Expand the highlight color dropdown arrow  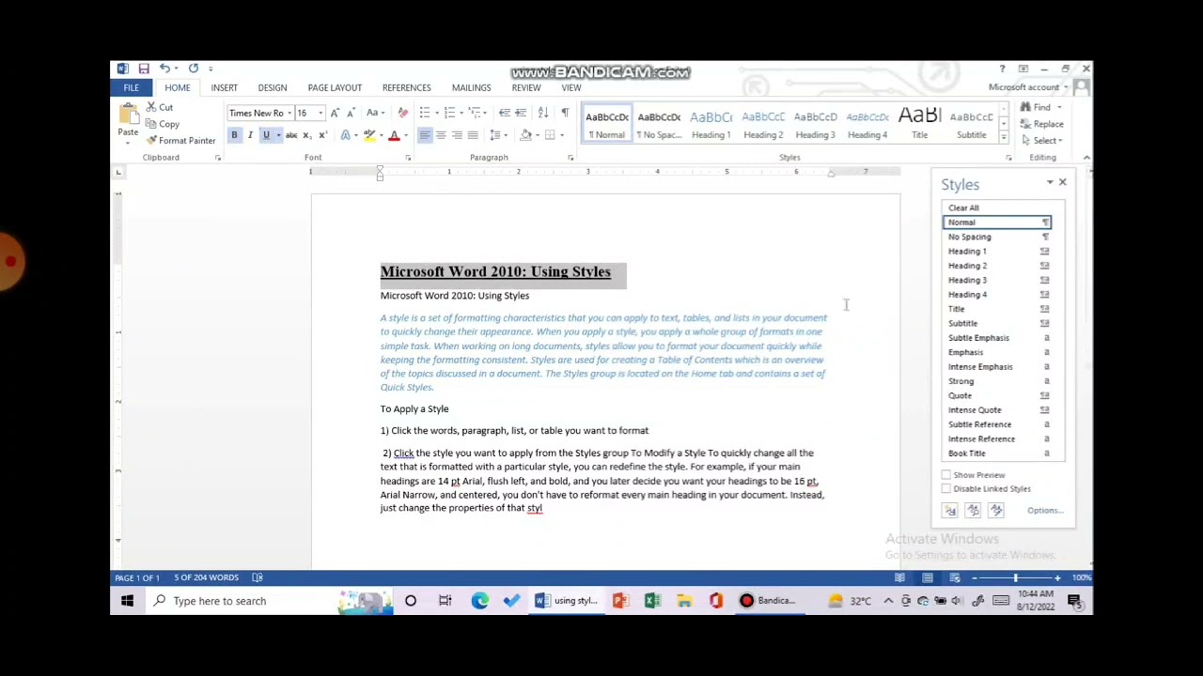click(x=381, y=136)
